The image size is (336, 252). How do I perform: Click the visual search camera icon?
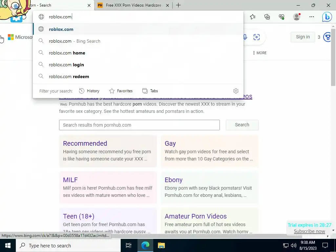pyautogui.click(x=257, y=37)
